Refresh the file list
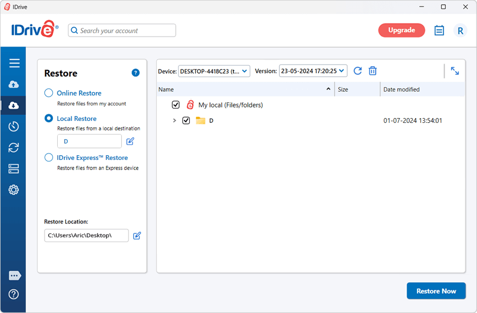This screenshot has width=477, height=313. [358, 71]
